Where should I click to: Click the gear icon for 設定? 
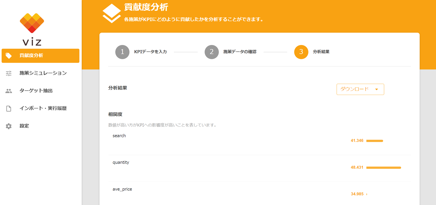click(9, 126)
